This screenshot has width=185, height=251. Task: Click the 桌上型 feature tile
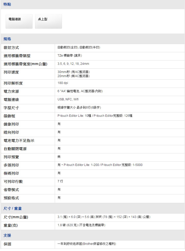click(48, 22)
